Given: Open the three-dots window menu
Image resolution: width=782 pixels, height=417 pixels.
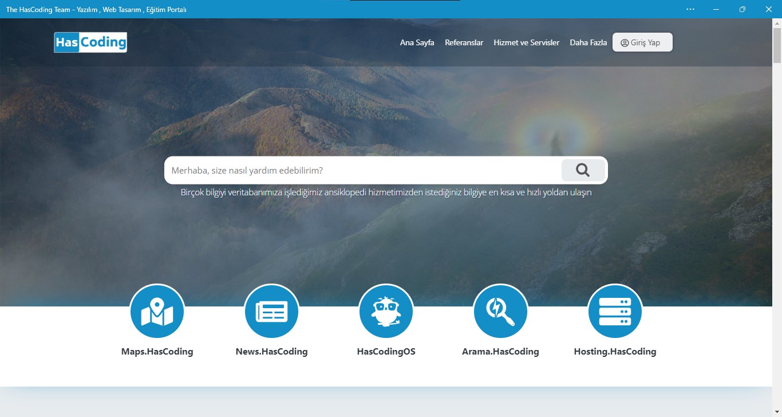Looking at the screenshot, I should [690, 9].
